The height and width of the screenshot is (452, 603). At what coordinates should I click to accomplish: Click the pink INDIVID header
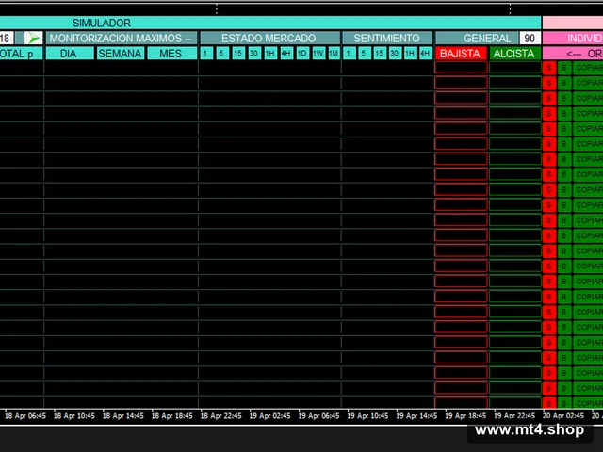pyautogui.click(x=573, y=38)
